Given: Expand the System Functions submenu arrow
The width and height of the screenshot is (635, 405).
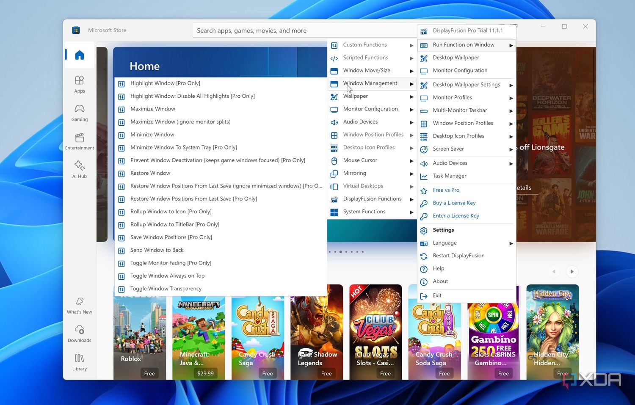Looking at the screenshot, I should [411, 212].
